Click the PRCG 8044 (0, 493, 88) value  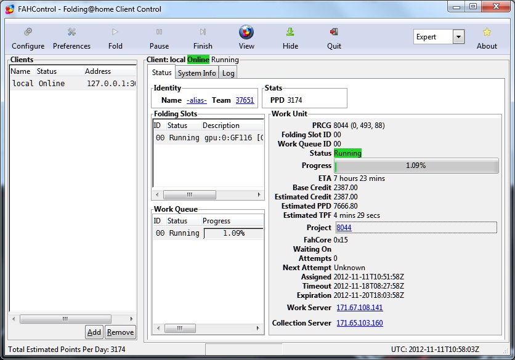click(x=359, y=126)
